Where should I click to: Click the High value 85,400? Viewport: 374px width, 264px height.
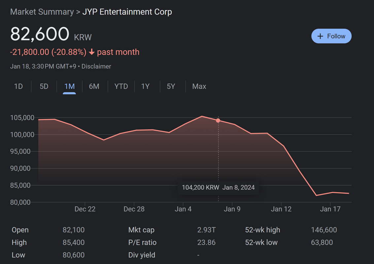pos(74,243)
